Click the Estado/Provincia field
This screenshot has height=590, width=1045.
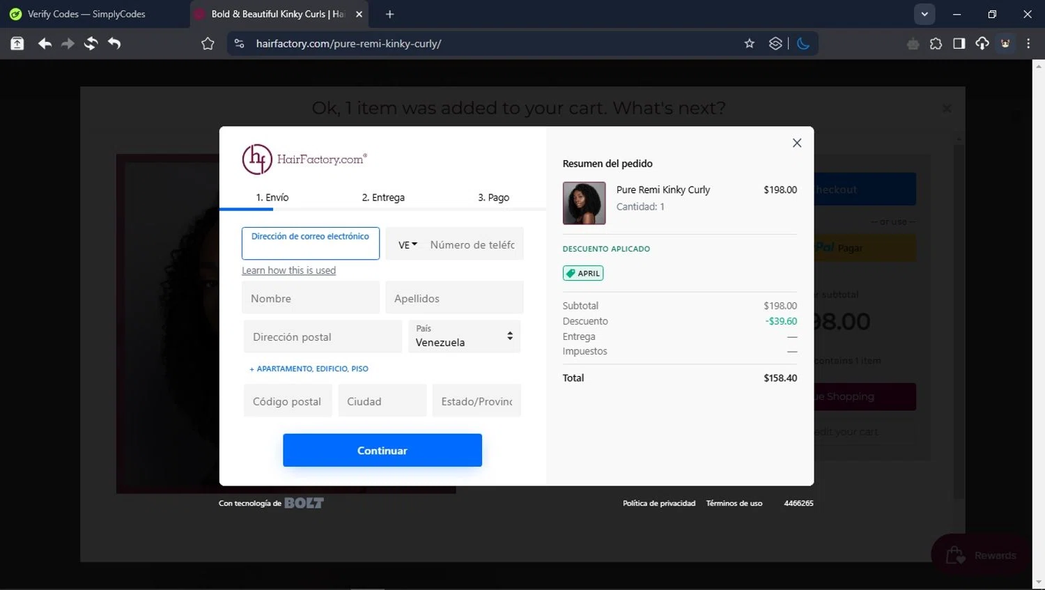[477, 401]
